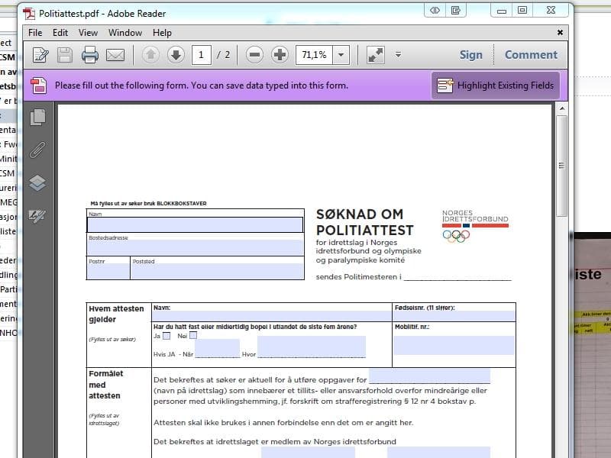The width and height of the screenshot is (611, 458).
Task: Check the 'Nei' checkbox
Action: 193,335
